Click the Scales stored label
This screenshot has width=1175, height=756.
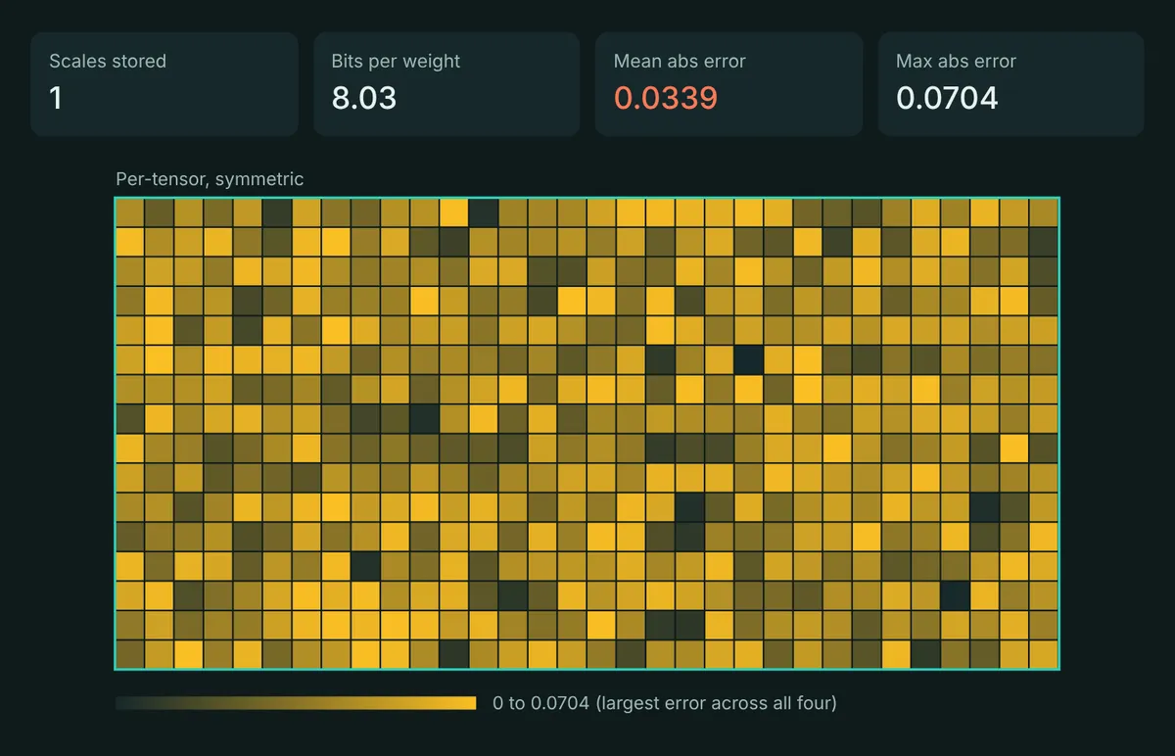108,61
